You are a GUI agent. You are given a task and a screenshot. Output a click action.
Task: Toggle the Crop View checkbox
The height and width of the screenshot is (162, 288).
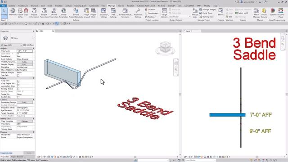coord(18,81)
